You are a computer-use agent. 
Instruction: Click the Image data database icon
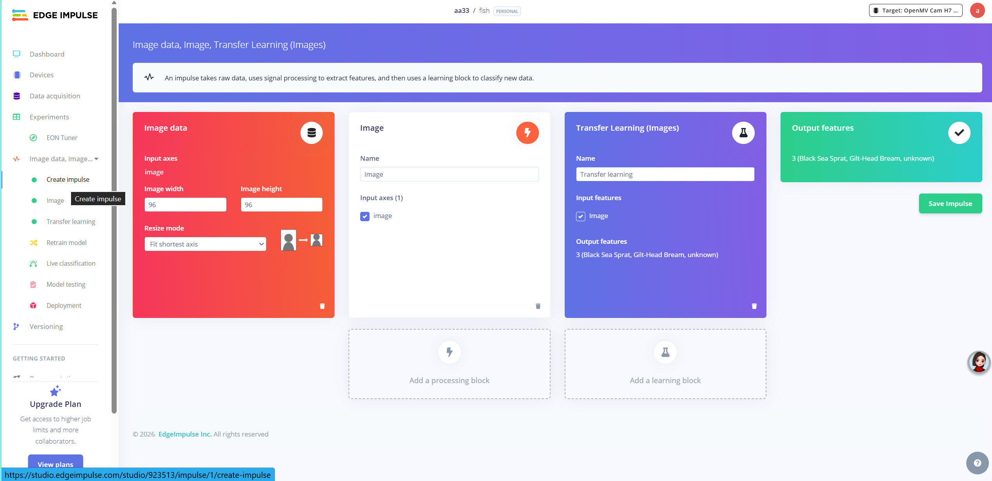[x=311, y=133]
